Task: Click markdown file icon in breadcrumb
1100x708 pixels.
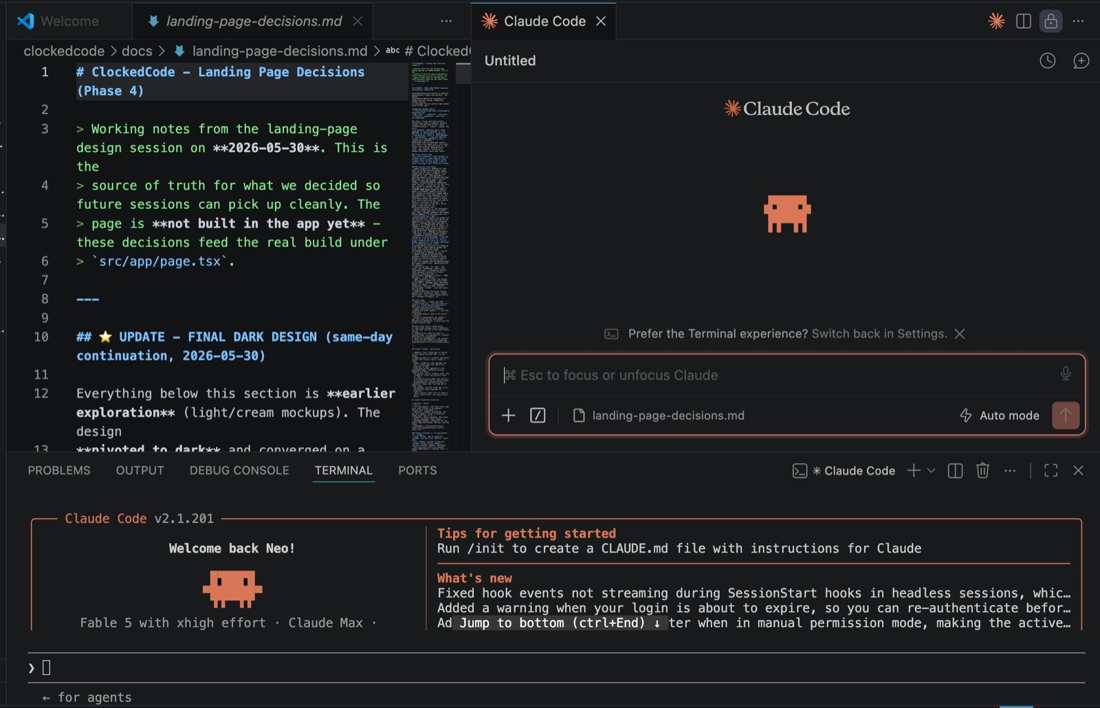Action: coord(179,51)
